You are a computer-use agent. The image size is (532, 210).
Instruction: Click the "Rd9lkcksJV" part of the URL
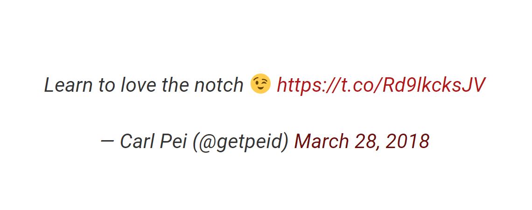point(434,85)
